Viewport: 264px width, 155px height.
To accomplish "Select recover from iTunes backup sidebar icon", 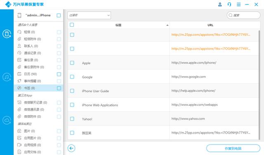I will pos(7,77).
